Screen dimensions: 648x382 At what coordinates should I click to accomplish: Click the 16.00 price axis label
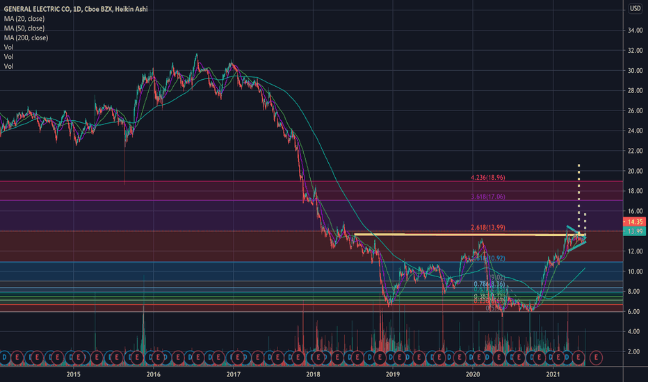pyautogui.click(x=635, y=211)
